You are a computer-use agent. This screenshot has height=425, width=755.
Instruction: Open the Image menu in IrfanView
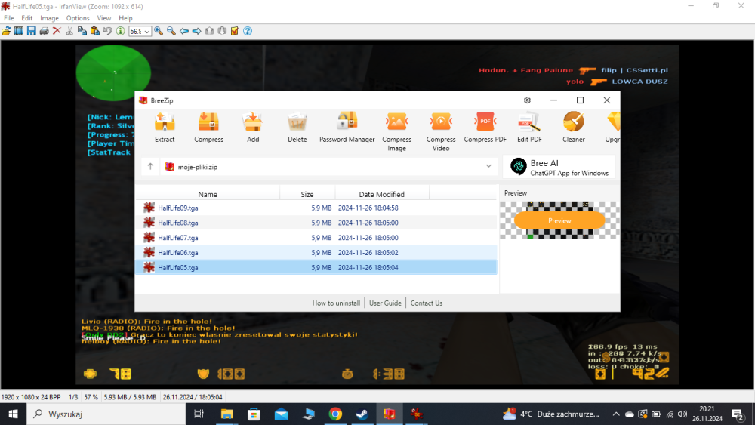point(49,18)
